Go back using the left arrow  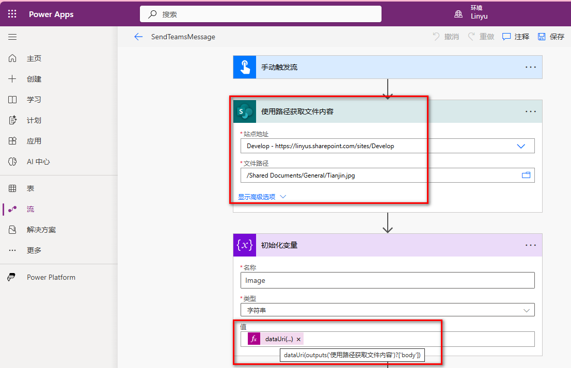(x=138, y=37)
